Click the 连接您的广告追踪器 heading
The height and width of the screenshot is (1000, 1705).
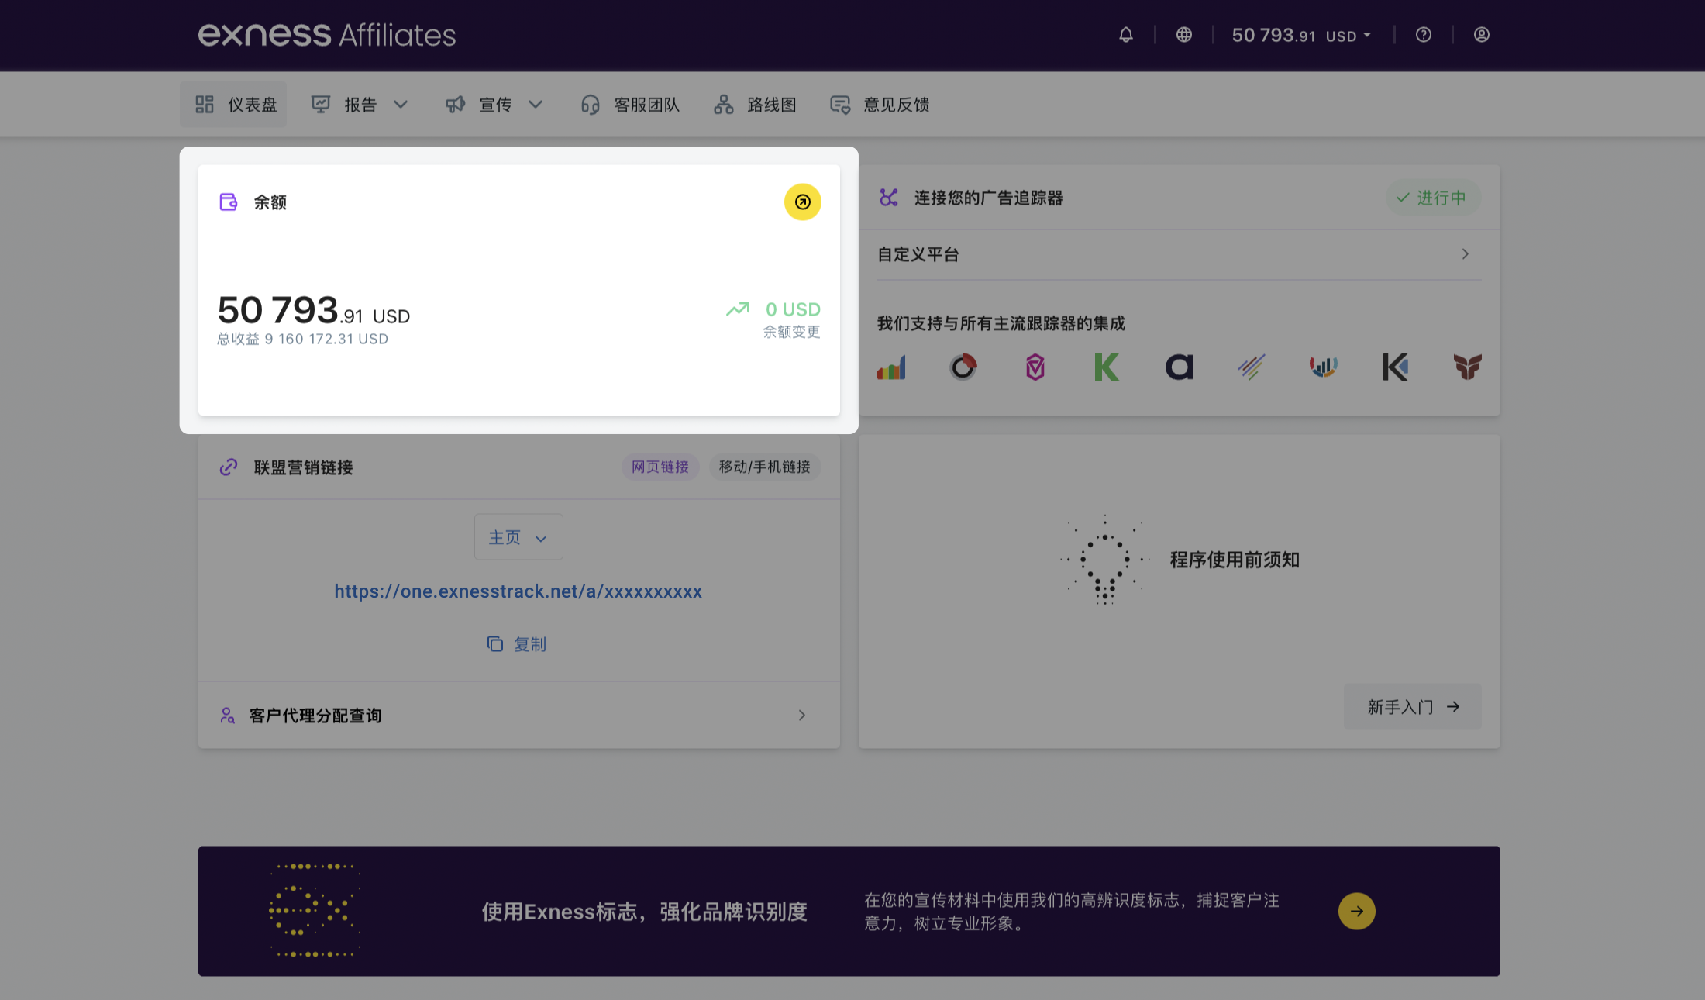click(988, 198)
